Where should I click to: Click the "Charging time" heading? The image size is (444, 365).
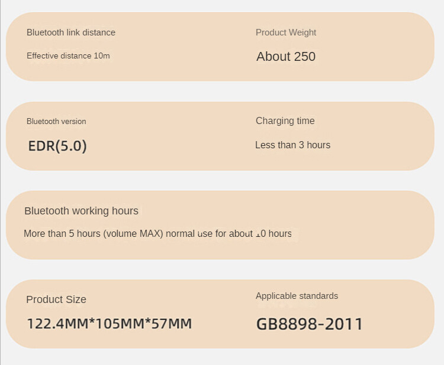(x=285, y=121)
